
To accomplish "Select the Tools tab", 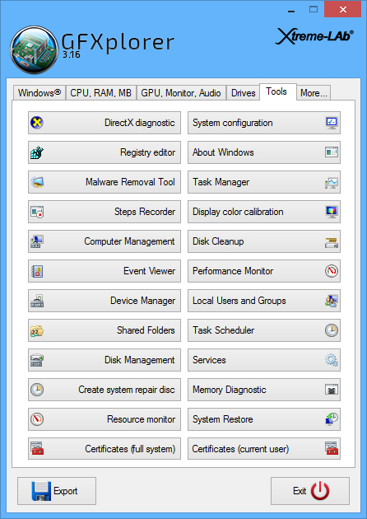I will click(278, 91).
